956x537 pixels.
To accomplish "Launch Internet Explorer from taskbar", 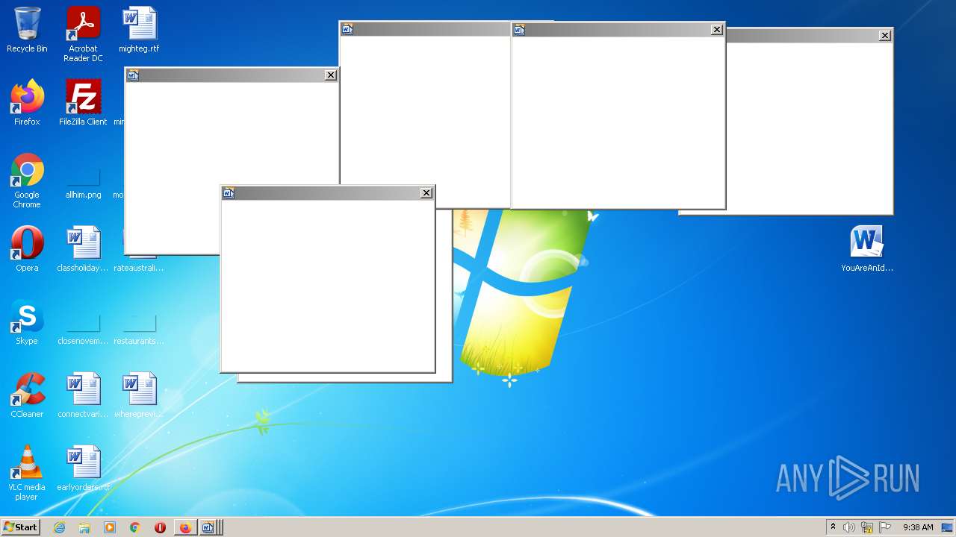I will (60, 527).
